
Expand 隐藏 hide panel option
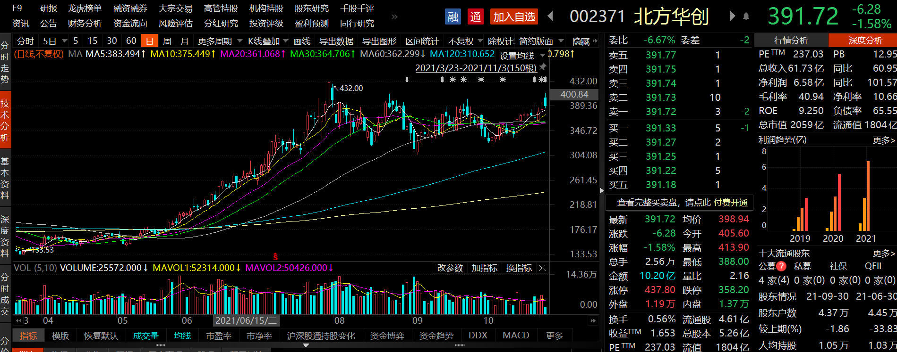point(585,41)
